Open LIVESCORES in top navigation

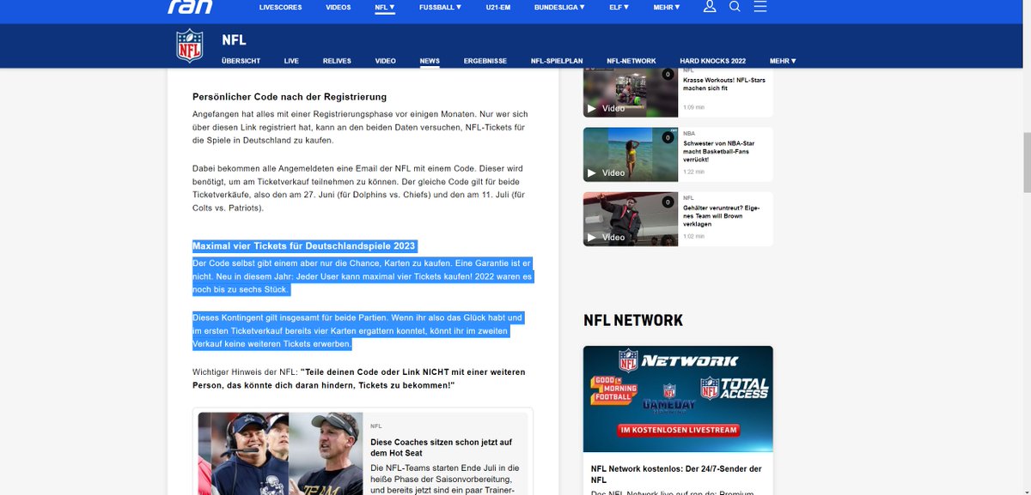280,7
